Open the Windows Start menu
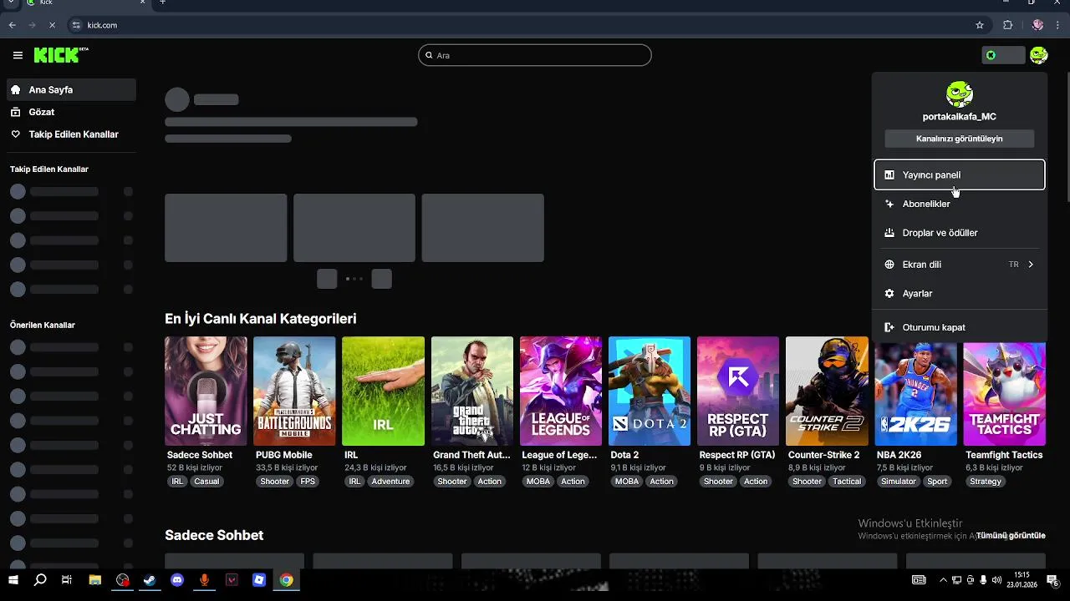The width and height of the screenshot is (1070, 601). (13, 580)
